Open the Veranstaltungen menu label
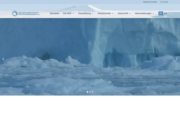Viewport: 180px width, 113px height. coord(143,13)
